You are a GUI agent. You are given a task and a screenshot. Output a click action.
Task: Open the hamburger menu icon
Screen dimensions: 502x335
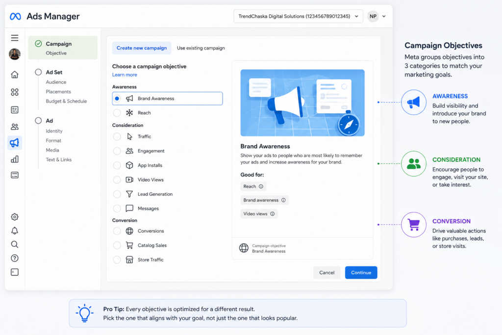click(x=15, y=38)
